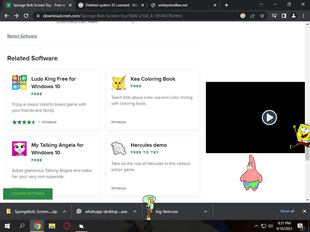Screen dimensions: 310x232
Task: Click the Kea Coloring Book bear icon
Action: point(119,82)
